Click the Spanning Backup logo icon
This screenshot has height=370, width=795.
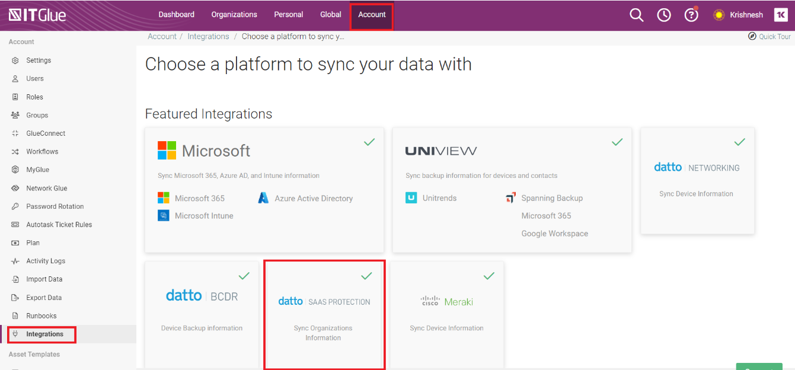[510, 198]
